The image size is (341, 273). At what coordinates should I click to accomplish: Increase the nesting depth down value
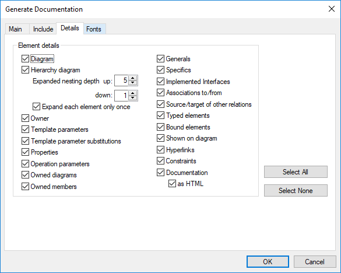[x=133, y=93]
